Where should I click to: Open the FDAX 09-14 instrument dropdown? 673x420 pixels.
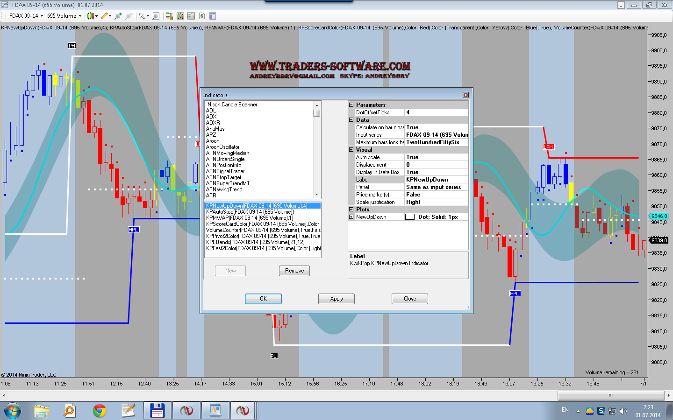pos(26,16)
